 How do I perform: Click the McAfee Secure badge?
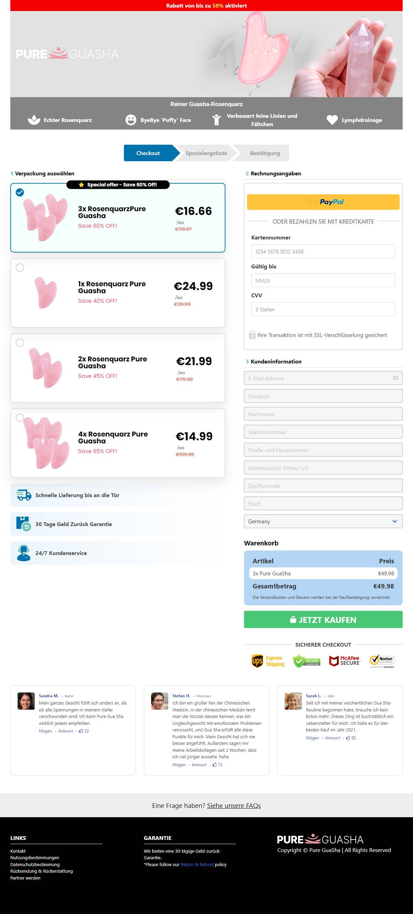(345, 661)
